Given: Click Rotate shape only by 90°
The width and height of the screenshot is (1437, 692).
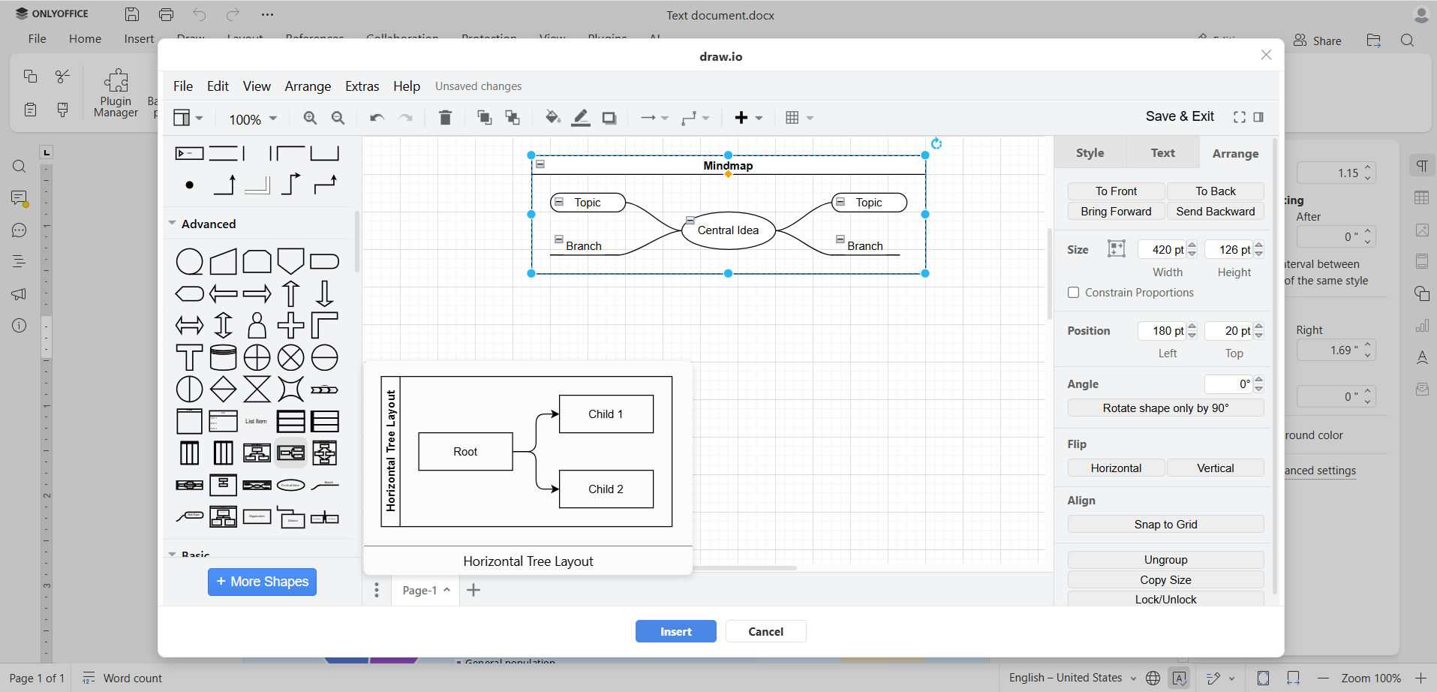Looking at the screenshot, I should click(x=1165, y=408).
